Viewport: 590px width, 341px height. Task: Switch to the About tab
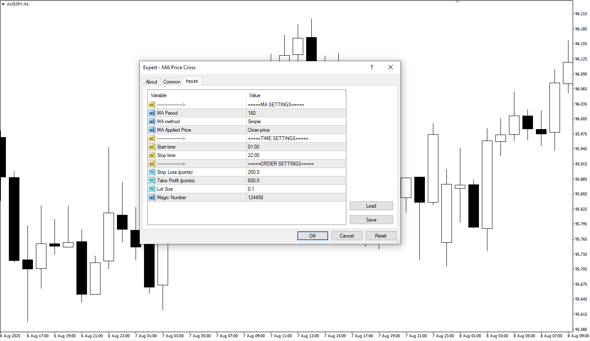151,82
